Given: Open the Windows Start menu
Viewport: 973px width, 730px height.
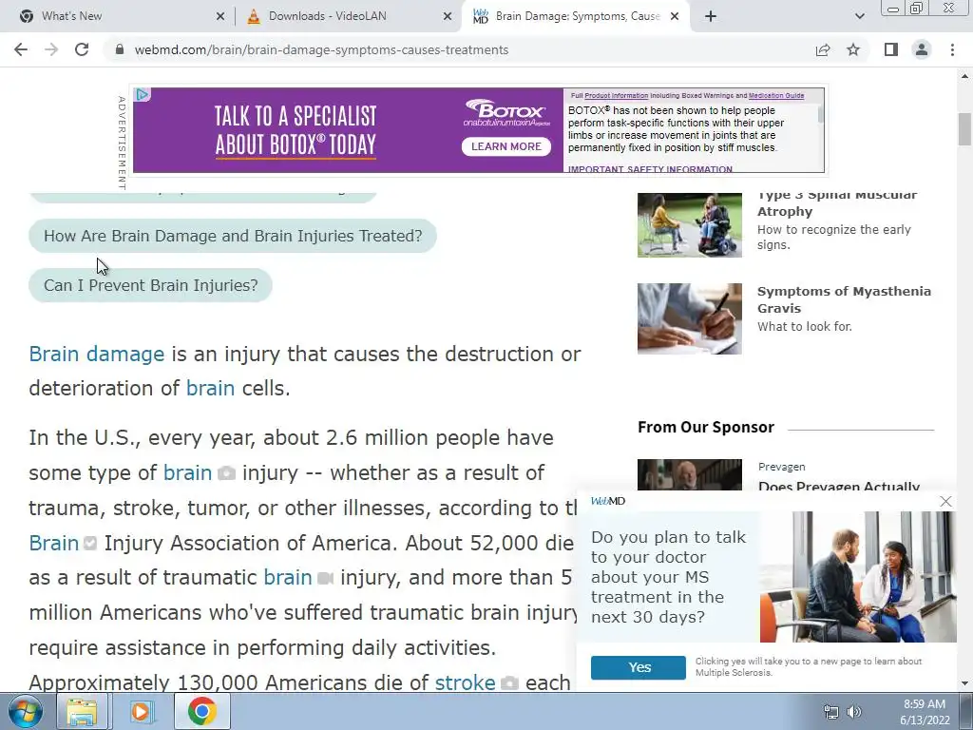Looking at the screenshot, I should [25, 711].
